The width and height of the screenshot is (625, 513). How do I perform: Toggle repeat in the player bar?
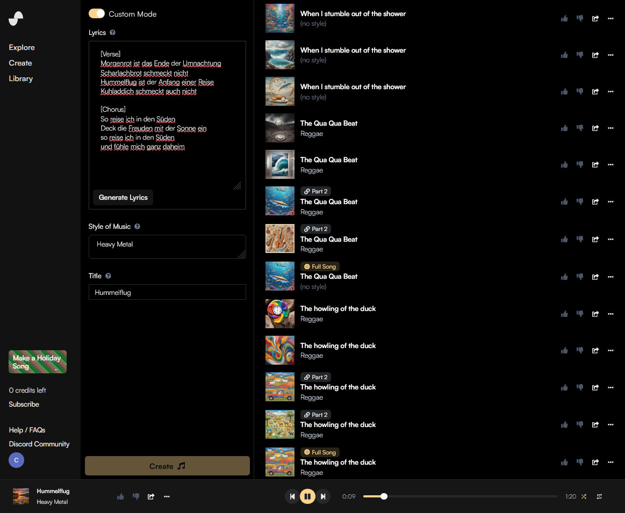(599, 496)
